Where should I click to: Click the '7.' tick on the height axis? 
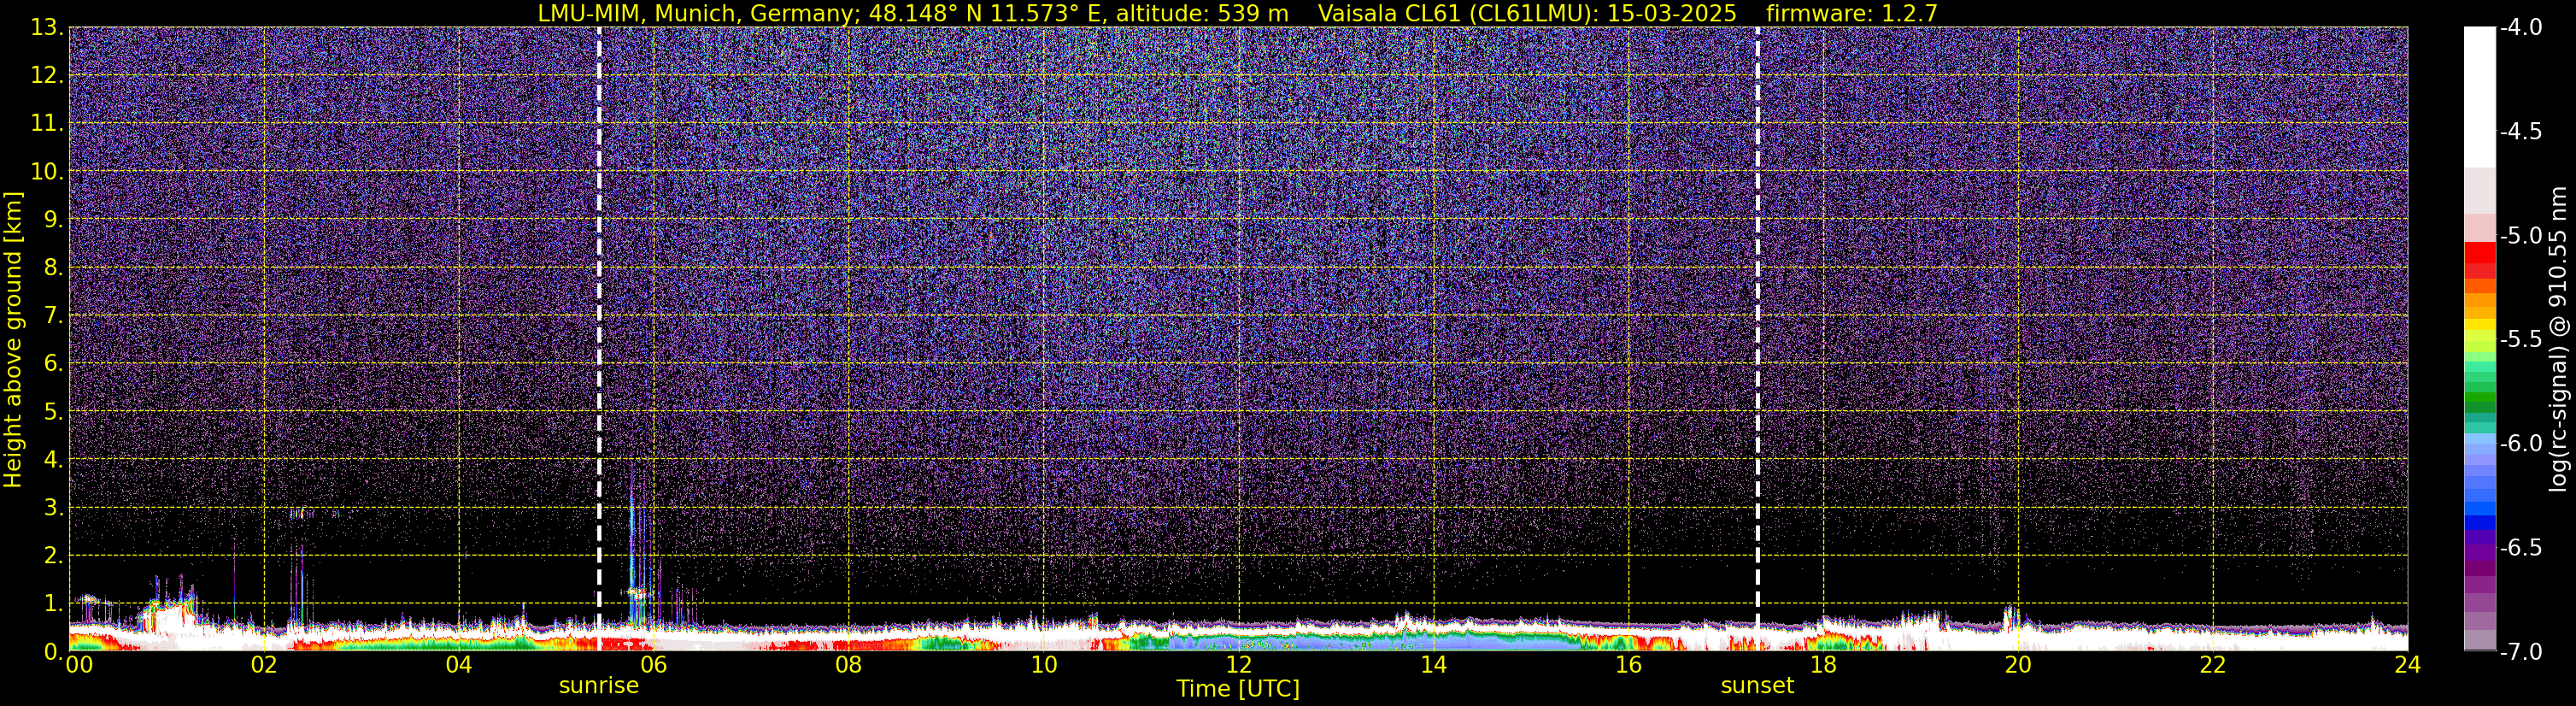coord(53,316)
